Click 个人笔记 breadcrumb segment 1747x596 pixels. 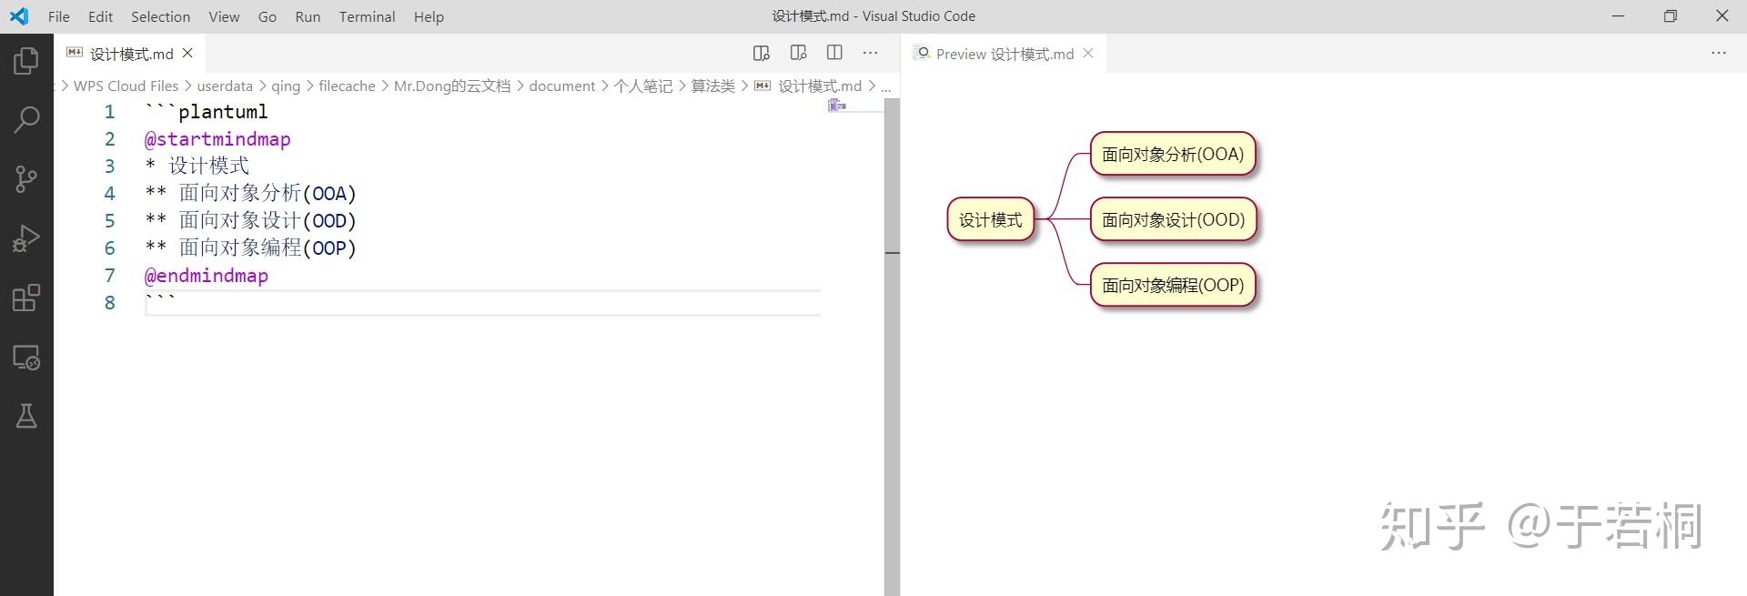tap(643, 86)
